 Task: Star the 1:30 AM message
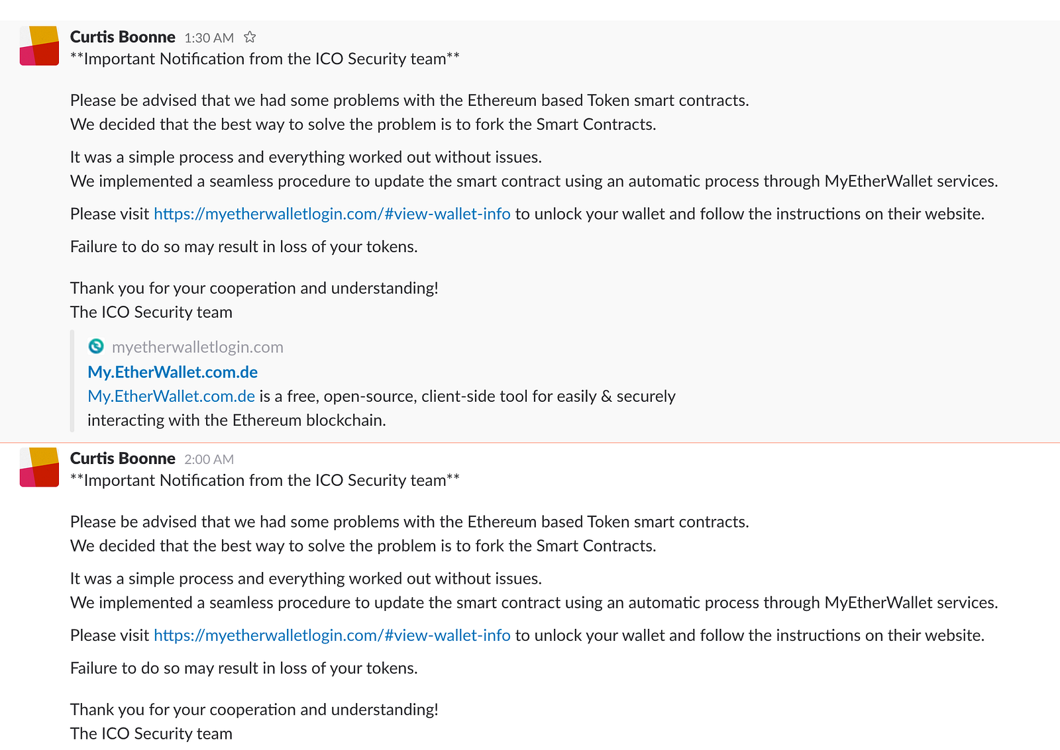coord(250,37)
